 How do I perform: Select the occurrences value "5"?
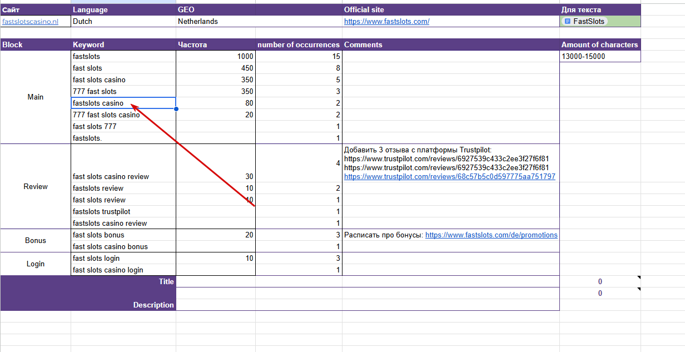(299, 80)
